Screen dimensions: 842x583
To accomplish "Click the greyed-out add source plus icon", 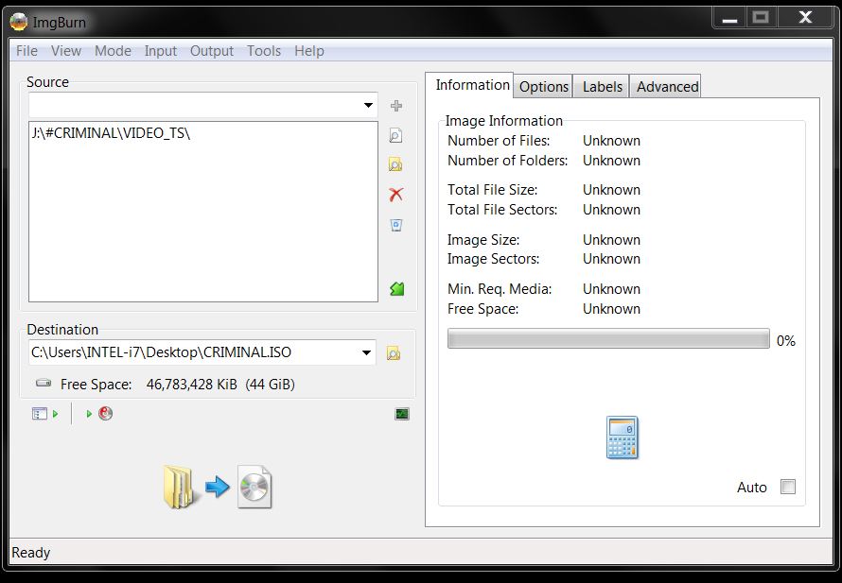I will click(x=396, y=106).
